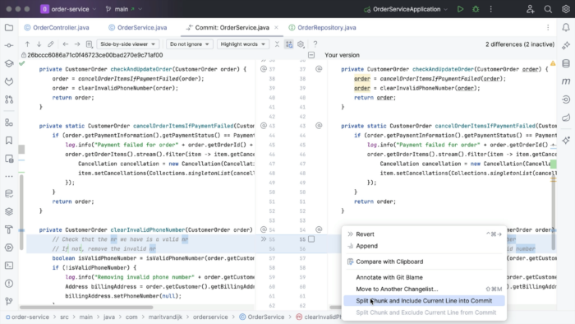The height and width of the screenshot is (324, 575).
Task: Click the commit hash 26bccc6086a71c0f46723ce00bad270e9c71af00
Action: point(95,55)
